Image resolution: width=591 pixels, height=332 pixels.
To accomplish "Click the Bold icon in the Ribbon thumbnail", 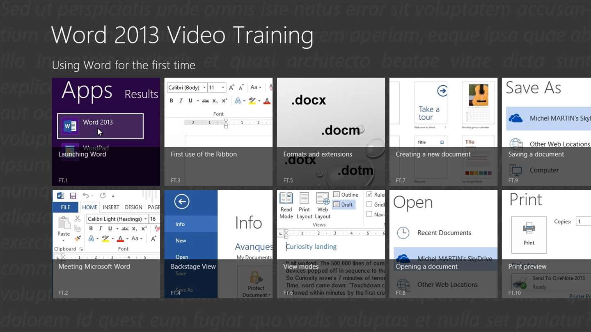I will coord(171,101).
